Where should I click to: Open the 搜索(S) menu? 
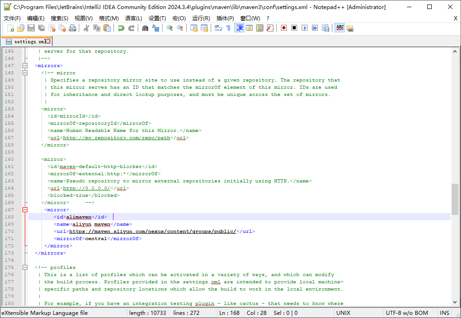click(59, 18)
